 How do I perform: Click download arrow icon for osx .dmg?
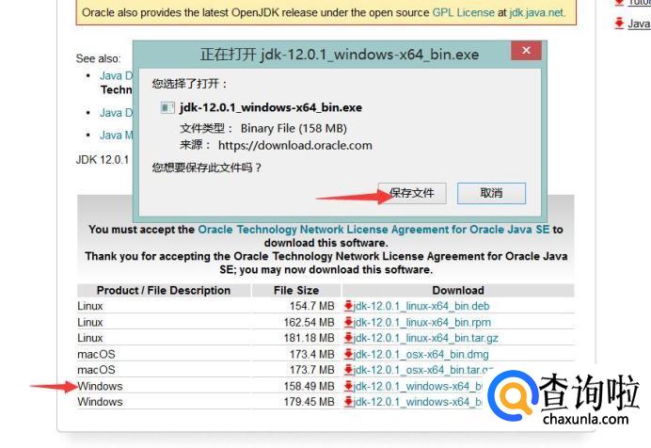point(348,354)
